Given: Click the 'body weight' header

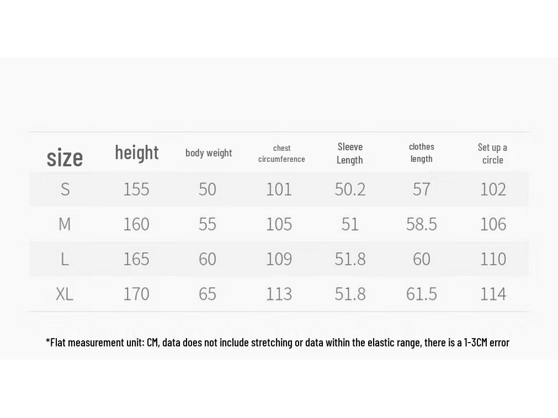Looking at the screenshot, I should point(209,153).
